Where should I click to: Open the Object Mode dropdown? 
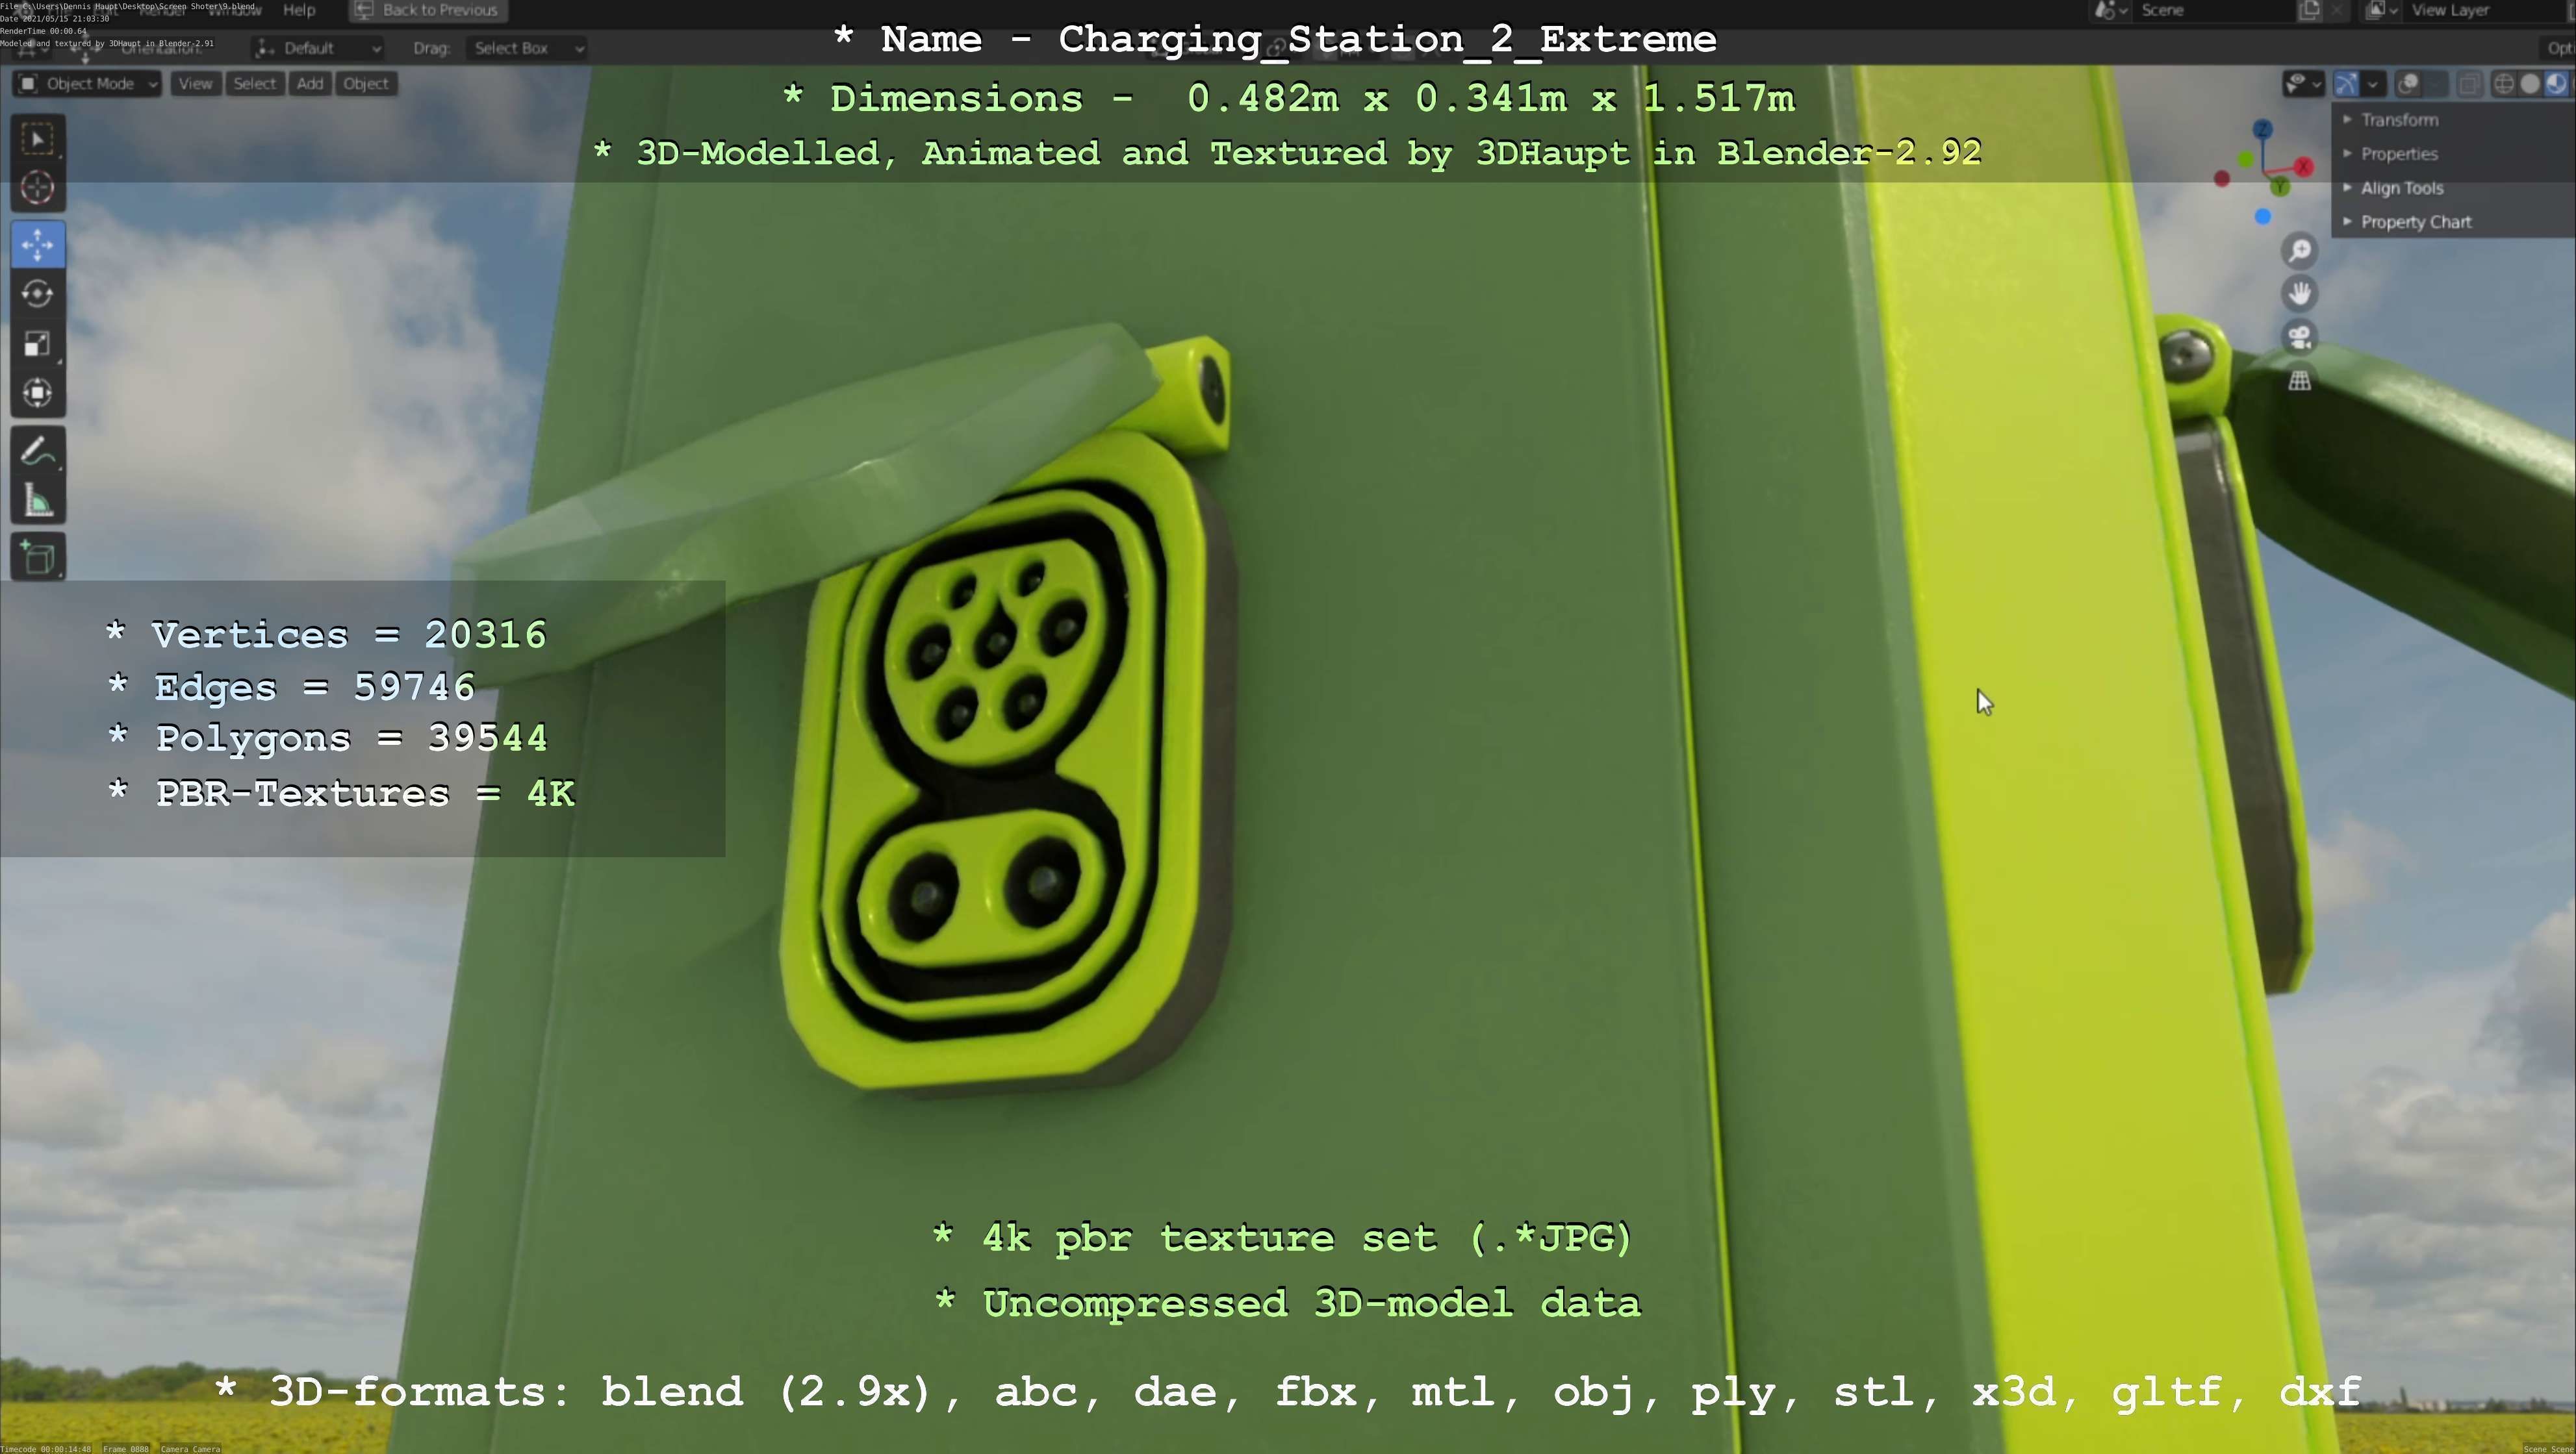(x=88, y=84)
